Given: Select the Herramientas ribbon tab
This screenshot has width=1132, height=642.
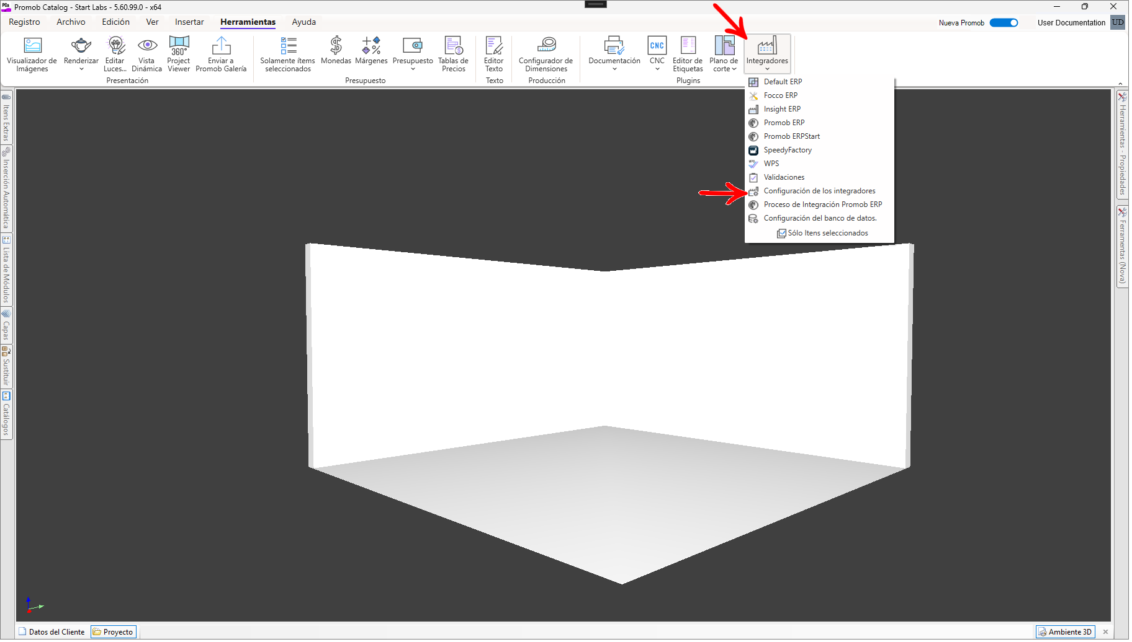Looking at the screenshot, I should [248, 22].
